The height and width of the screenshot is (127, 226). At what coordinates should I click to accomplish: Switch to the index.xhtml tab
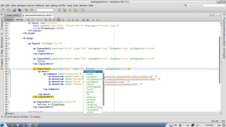13,15
